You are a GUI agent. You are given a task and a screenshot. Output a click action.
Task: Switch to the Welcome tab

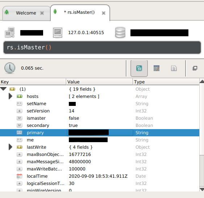pyautogui.click(x=26, y=13)
